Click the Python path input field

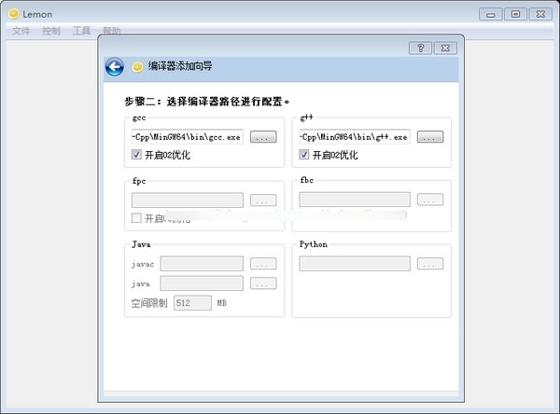point(355,263)
